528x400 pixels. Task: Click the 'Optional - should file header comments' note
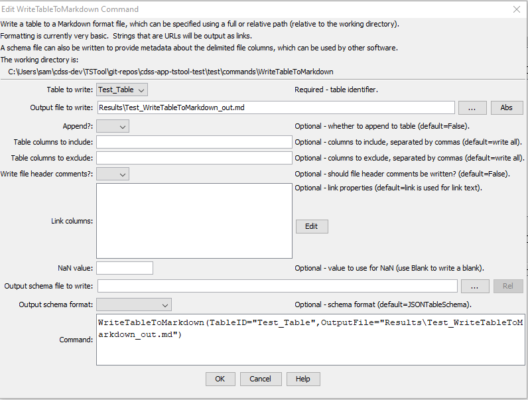pyautogui.click(x=403, y=174)
